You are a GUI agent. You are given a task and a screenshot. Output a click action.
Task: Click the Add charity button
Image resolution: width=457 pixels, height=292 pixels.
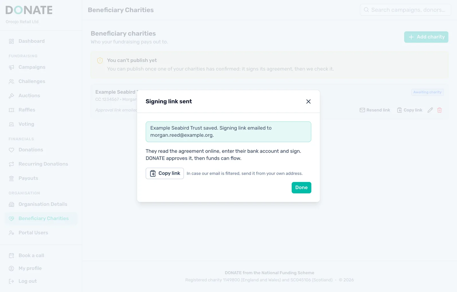pos(426,37)
